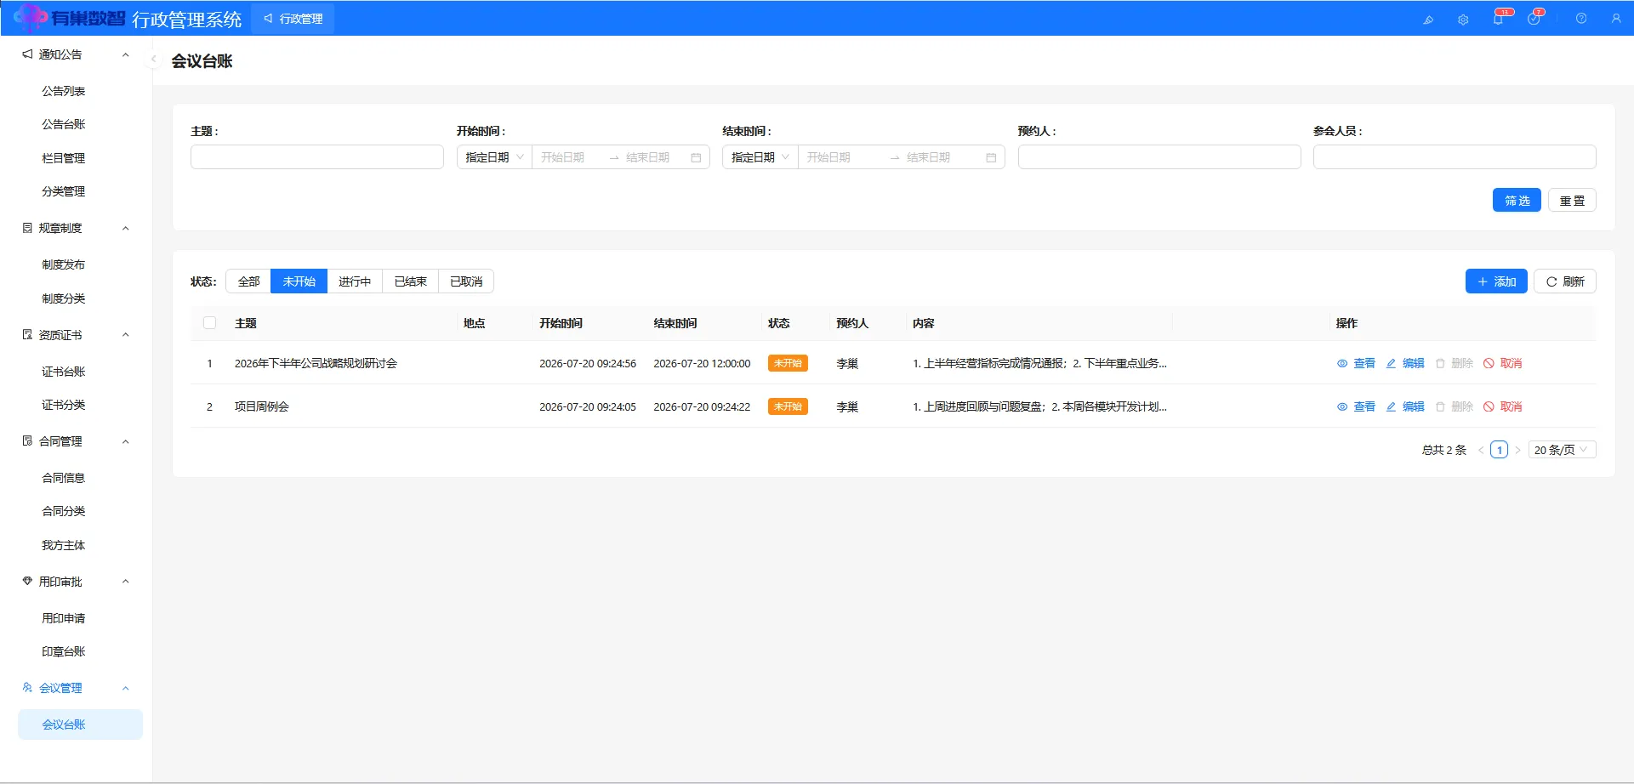Collapse the sidebar using the arrow handle
The image size is (1634, 784).
click(154, 60)
